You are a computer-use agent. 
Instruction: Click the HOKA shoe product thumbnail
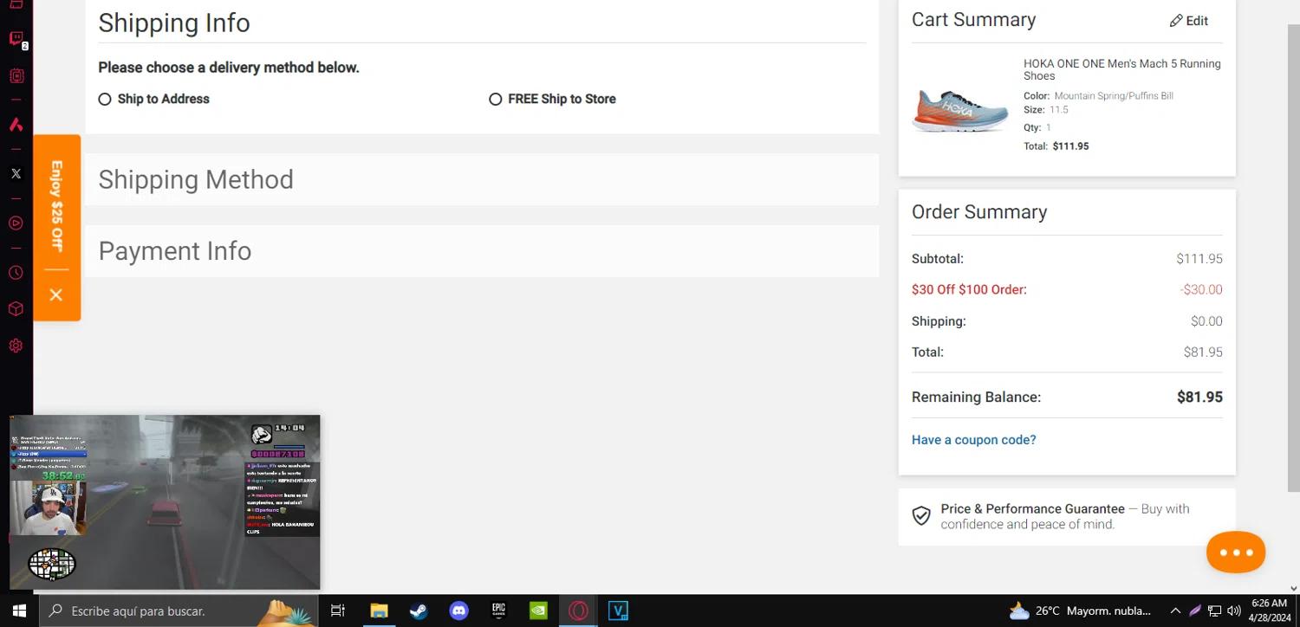pyautogui.click(x=960, y=109)
